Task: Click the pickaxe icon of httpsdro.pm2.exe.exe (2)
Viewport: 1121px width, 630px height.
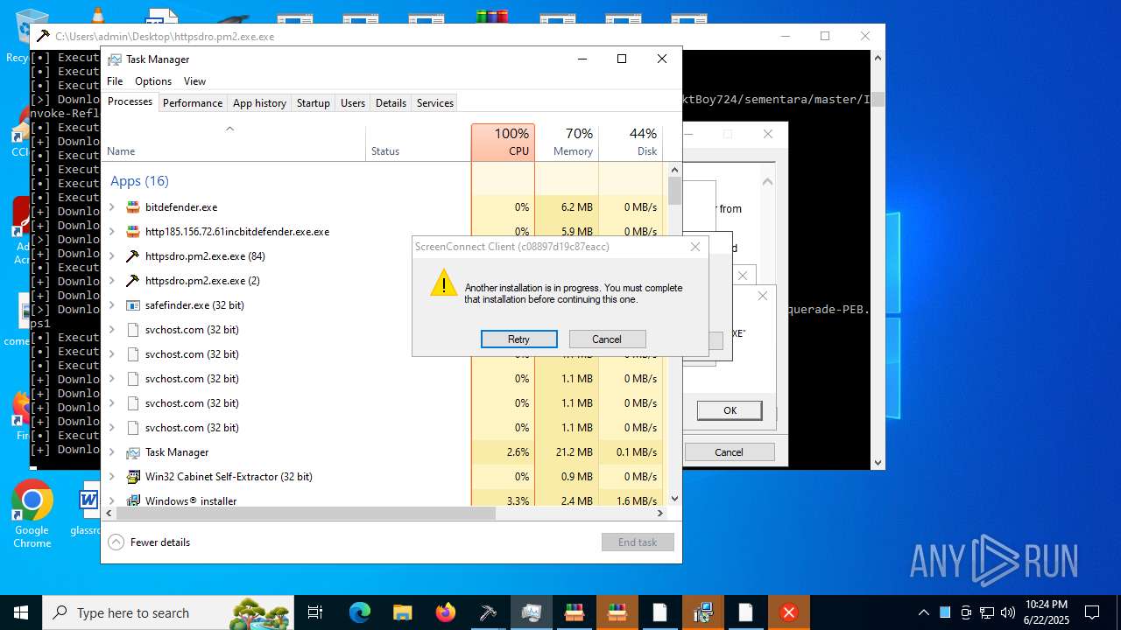Action: [133, 281]
